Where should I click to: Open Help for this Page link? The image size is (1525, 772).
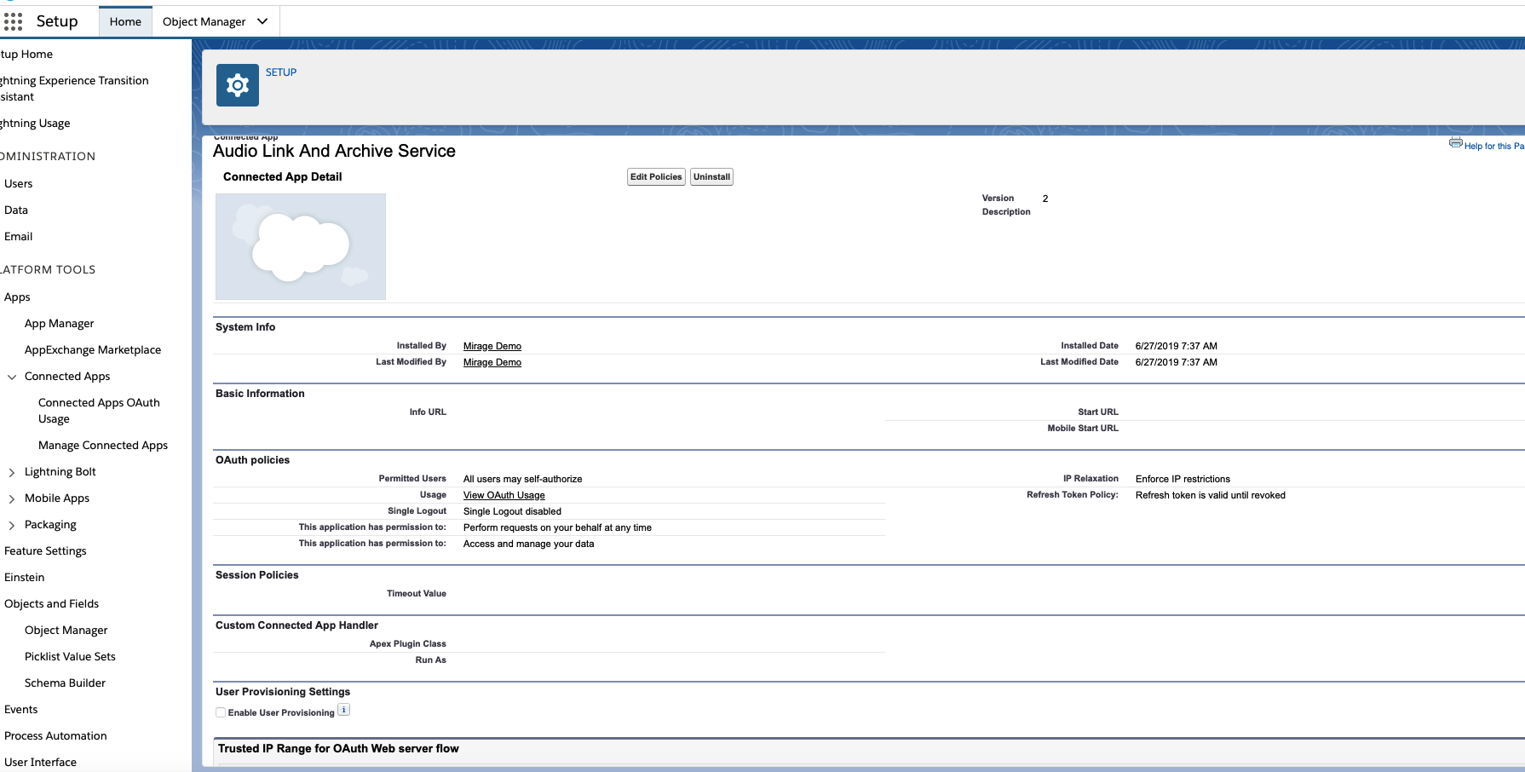tap(1494, 146)
